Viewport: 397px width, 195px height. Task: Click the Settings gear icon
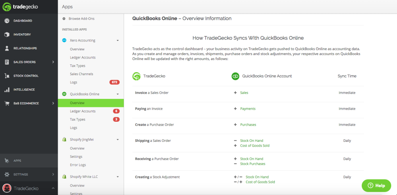(x=7, y=174)
